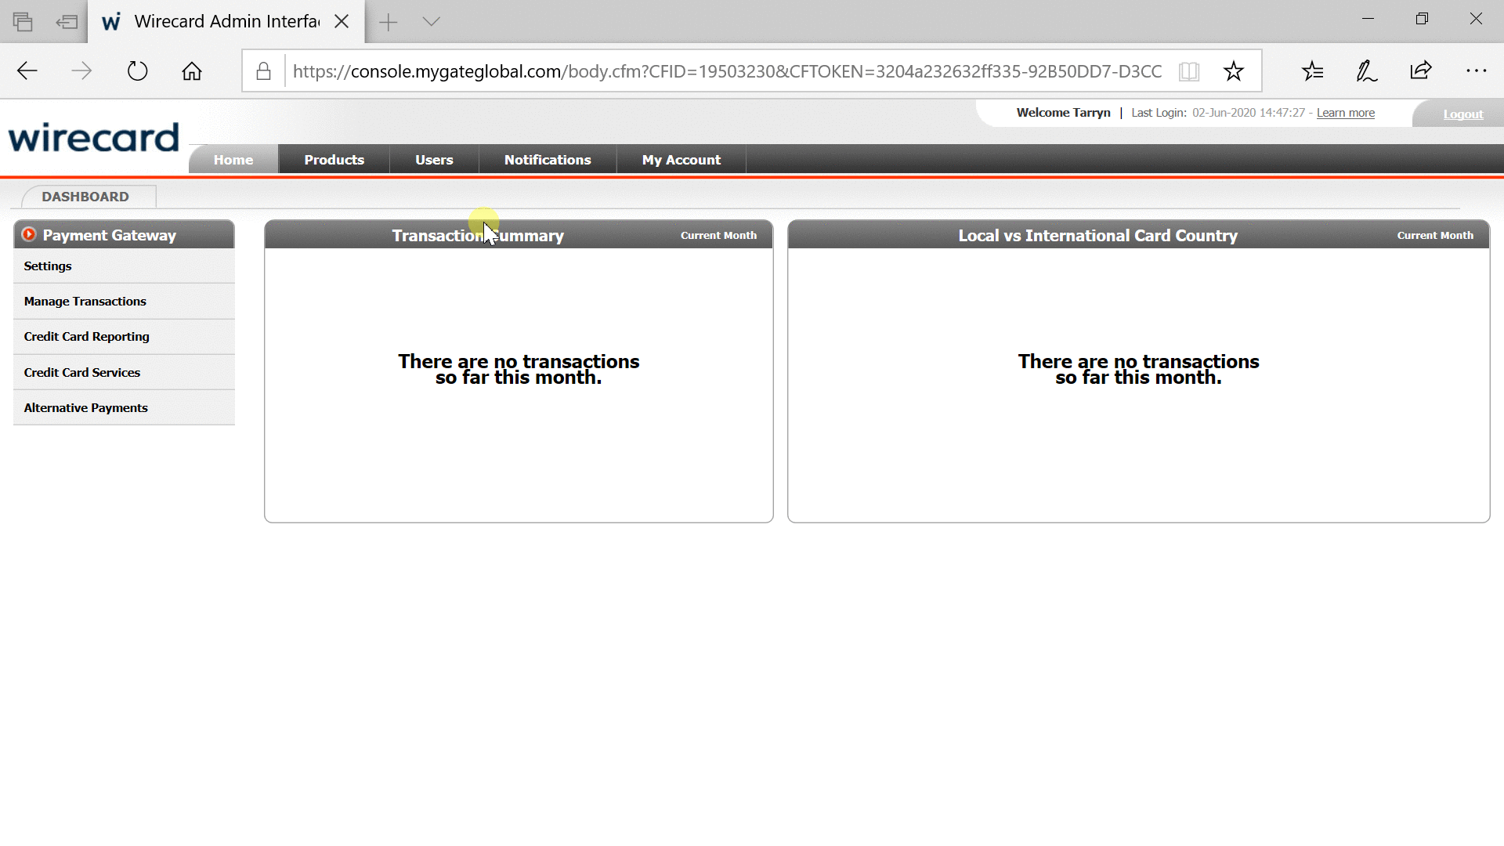The height and width of the screenshot is (846, 1504).
Task: Click the Payment Gateway red arrow icon
Action: point(29,234)
